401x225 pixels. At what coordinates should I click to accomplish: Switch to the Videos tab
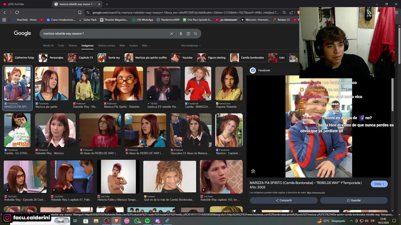click(x=73, y=46)
